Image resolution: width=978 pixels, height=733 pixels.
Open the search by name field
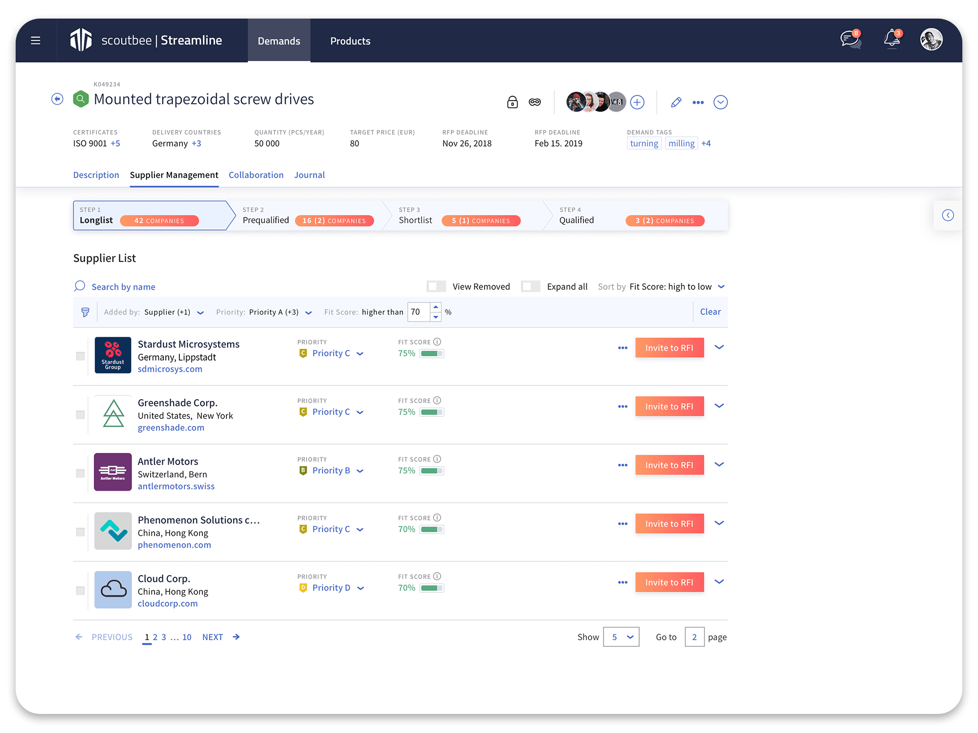(123, 286)
